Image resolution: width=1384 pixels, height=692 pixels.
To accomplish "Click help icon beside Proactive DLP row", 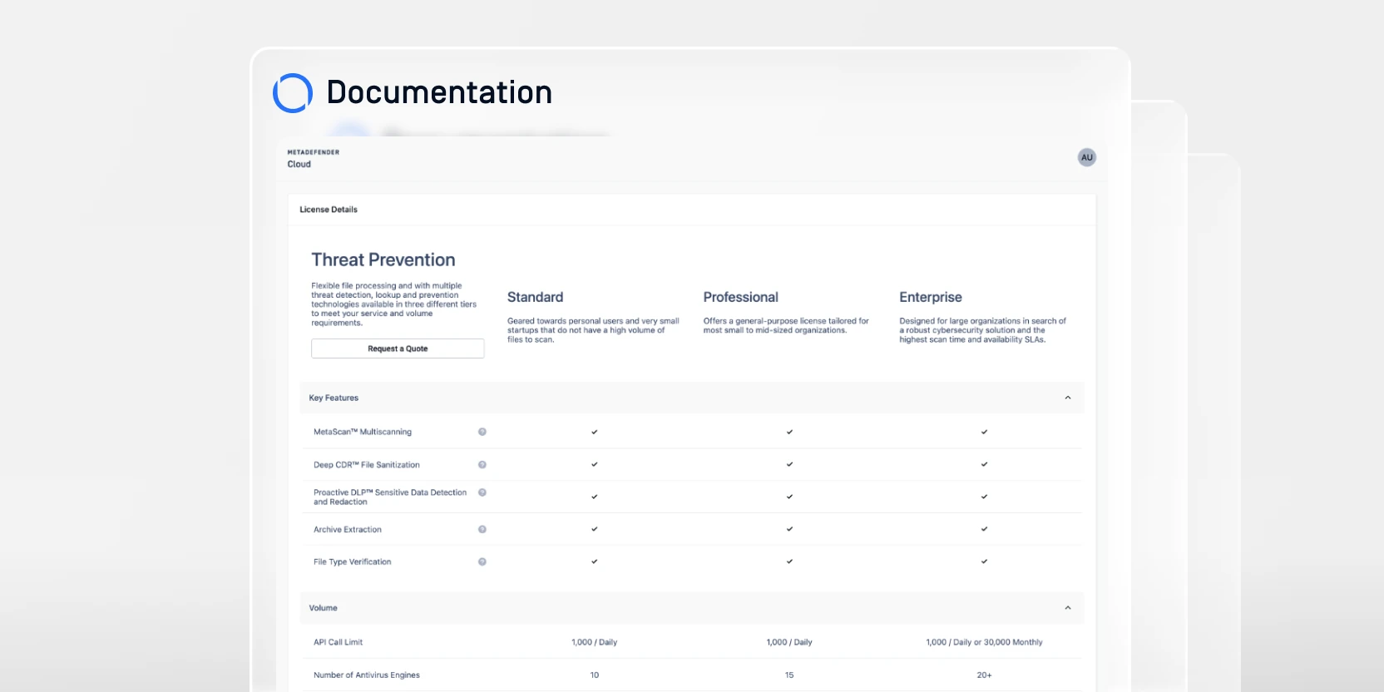I will (482, 492).
